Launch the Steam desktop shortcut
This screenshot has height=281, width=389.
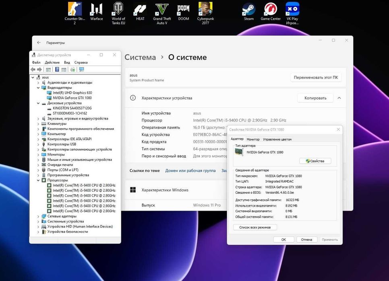pos(249,12)
